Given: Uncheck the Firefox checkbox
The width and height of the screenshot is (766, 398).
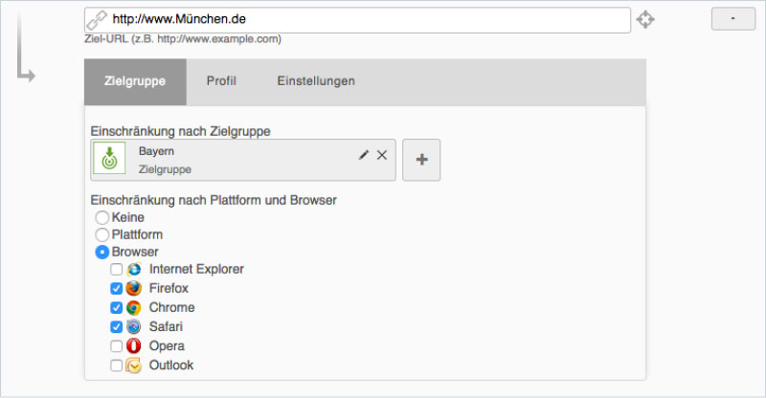Looking at the screenshot, I should (x=116, y=288).
